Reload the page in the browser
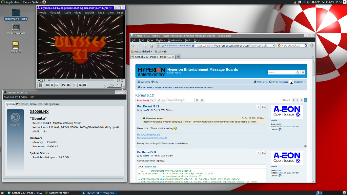 coord(146,46)
